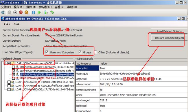Toggle the Groups filter checkbox
This screenshot has height=112, width=188.
[x=80, y=52]
